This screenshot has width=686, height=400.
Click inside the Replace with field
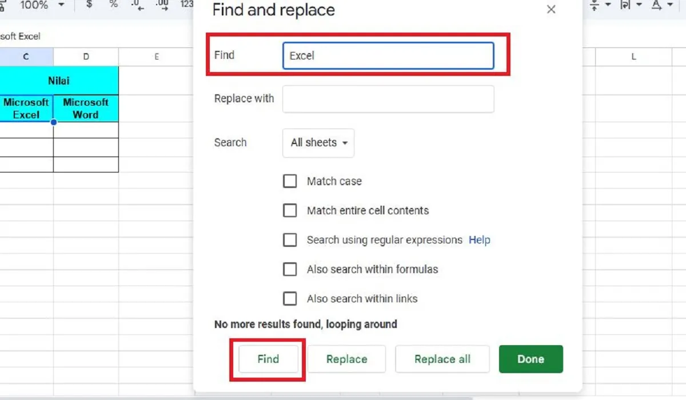pyautogui.click(x=388, y=98)
